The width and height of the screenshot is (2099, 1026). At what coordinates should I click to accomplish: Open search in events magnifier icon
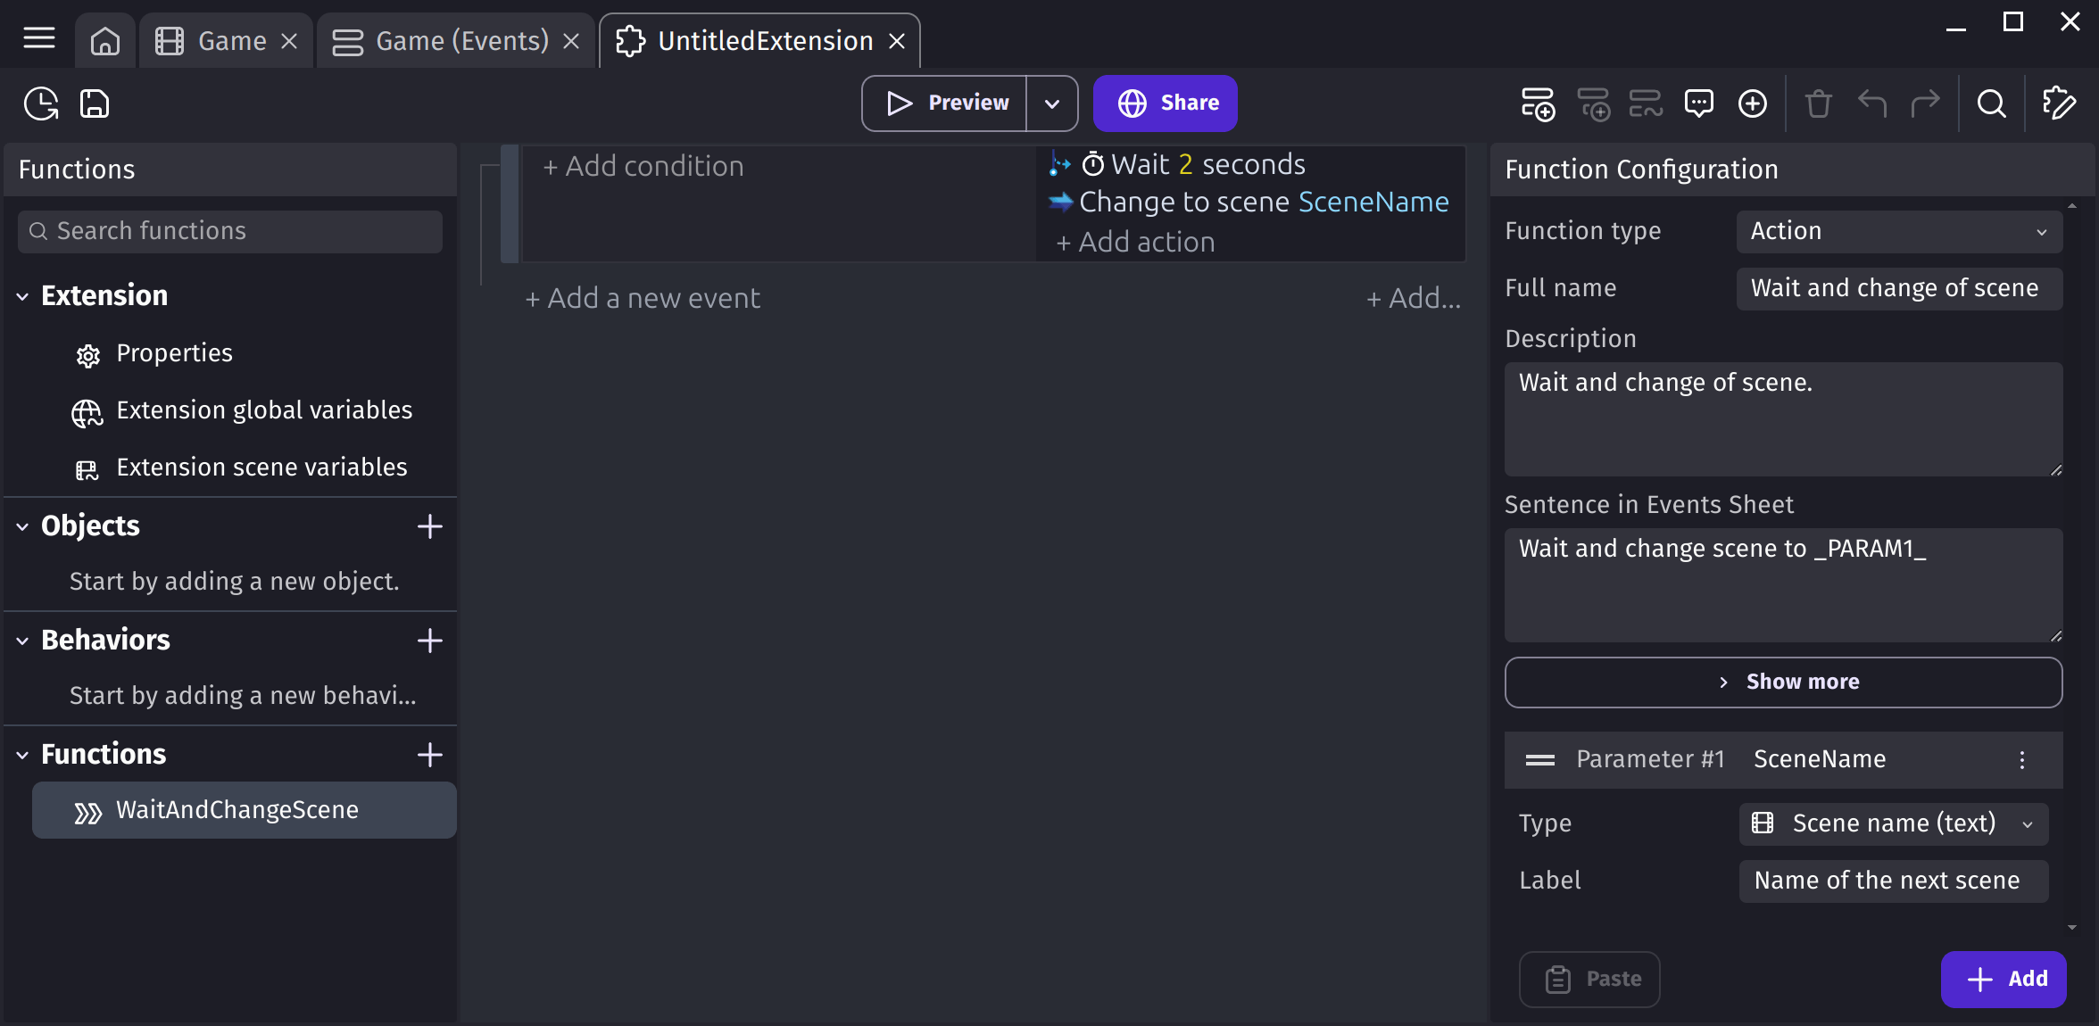click(x=1992, y=103)
